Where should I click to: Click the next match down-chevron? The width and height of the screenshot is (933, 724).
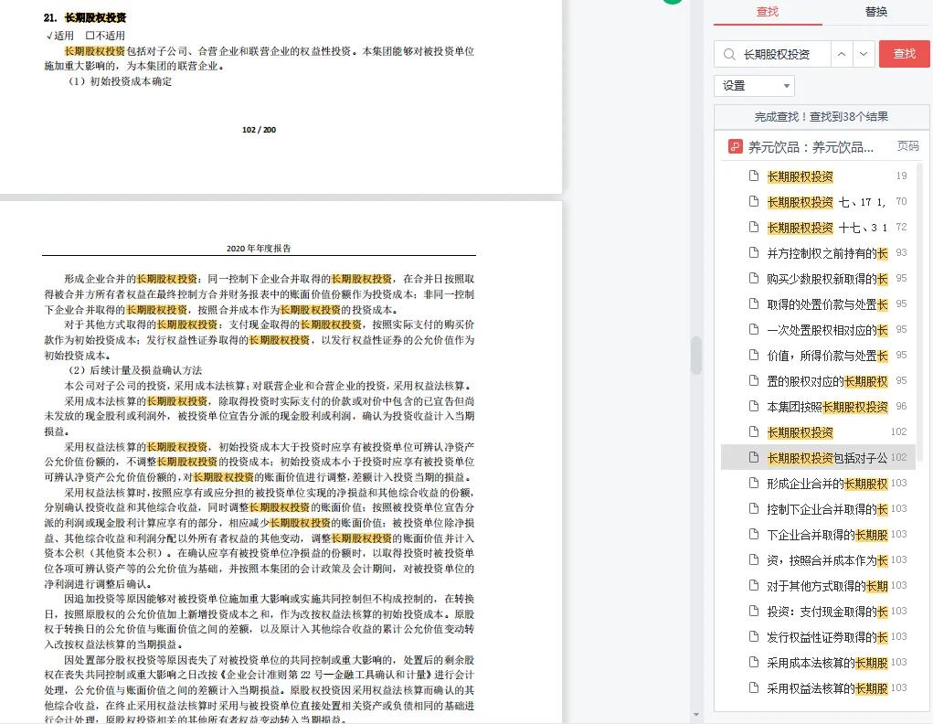tap(862, 54)
